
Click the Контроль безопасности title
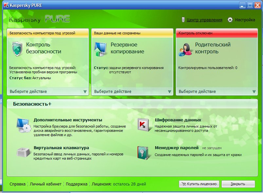click(x=44, y=48)
